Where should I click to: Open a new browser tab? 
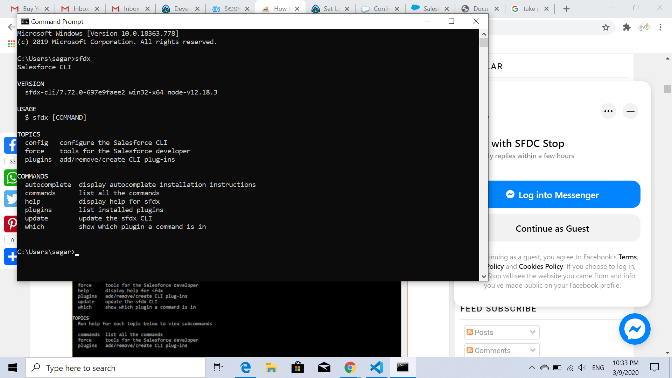coord(566,9)
